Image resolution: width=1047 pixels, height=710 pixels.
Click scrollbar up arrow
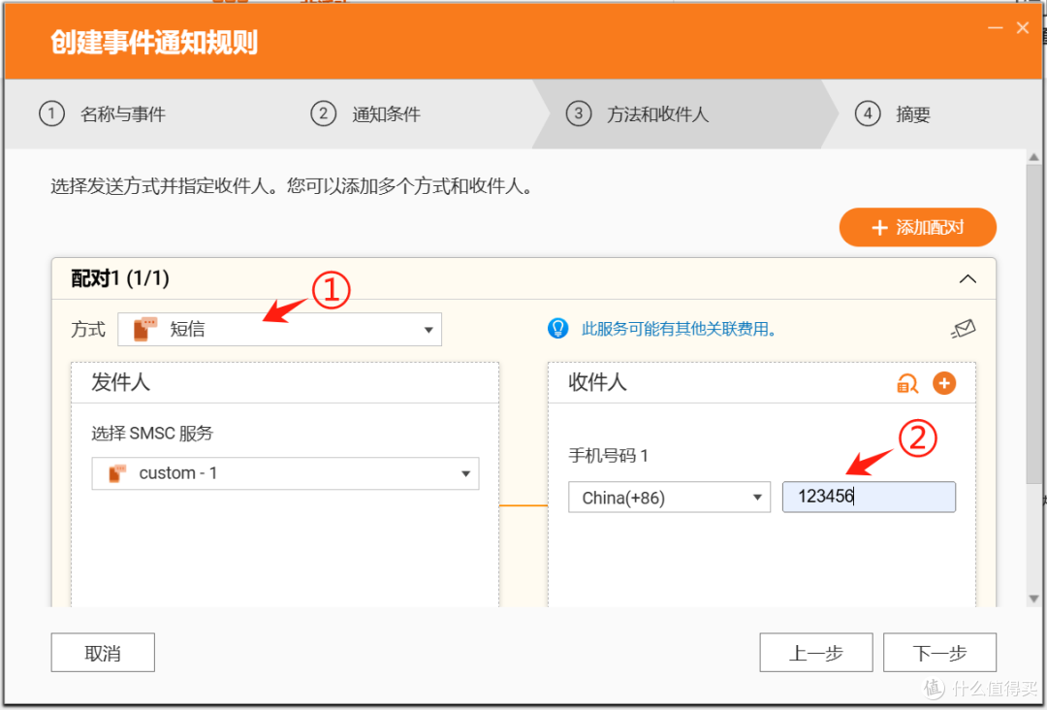(x=1033, y=158)
